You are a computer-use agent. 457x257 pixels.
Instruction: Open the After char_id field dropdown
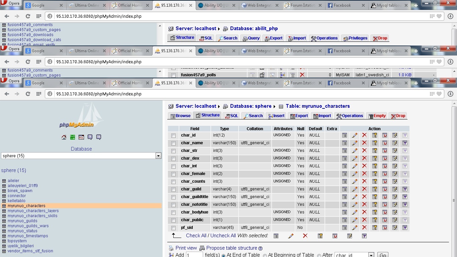tap(354, 255)
